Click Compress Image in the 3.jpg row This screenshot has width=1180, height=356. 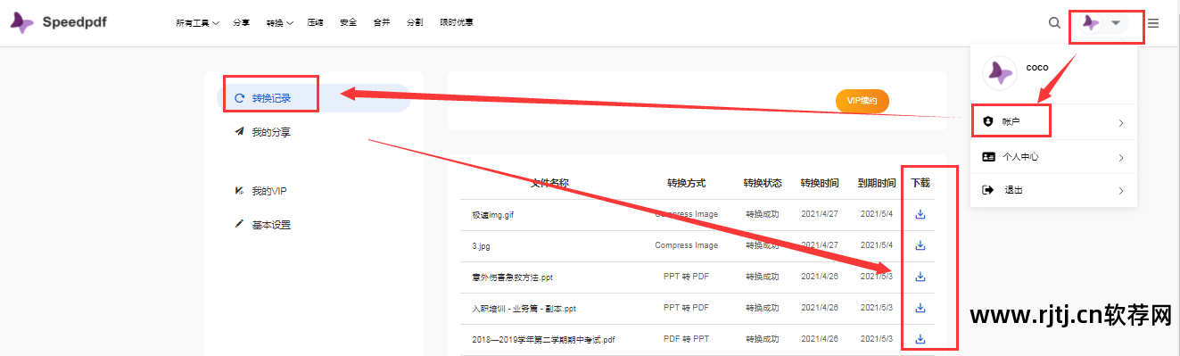pyautogui.click(x=686, y=245)
